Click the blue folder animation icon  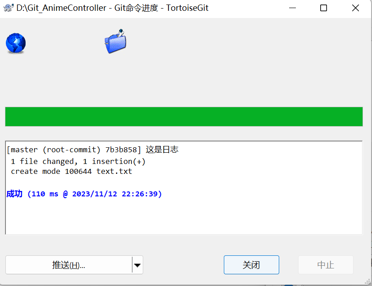[x=116, y=41]
